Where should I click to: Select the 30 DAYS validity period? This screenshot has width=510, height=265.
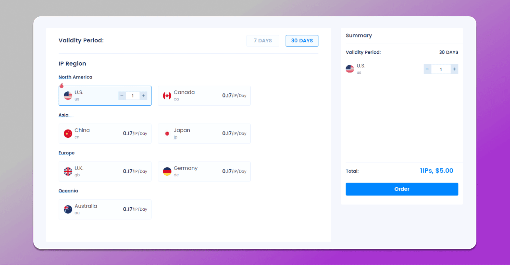302,41
